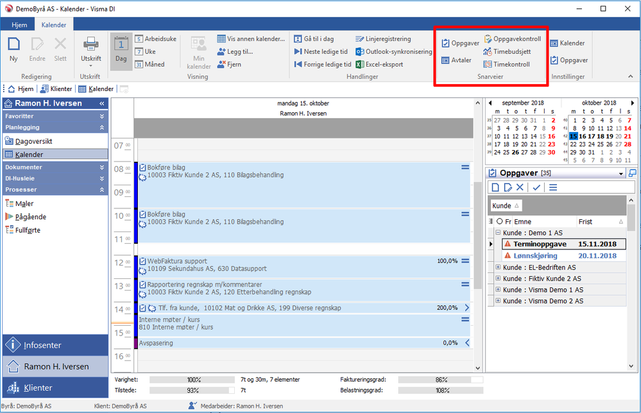Image resolution: width=641 pixels, height=413 pixels.
Task: Expand the DI-Husleie section
Action: tap(102, 178)
